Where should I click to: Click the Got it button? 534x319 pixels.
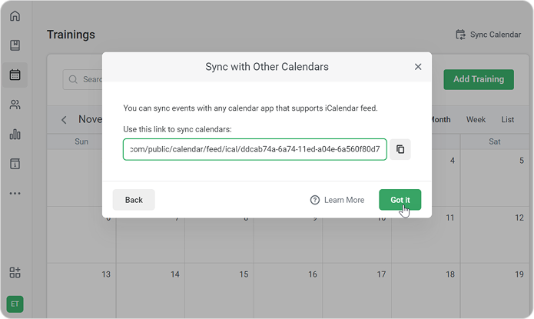click(x=400, y=200)
